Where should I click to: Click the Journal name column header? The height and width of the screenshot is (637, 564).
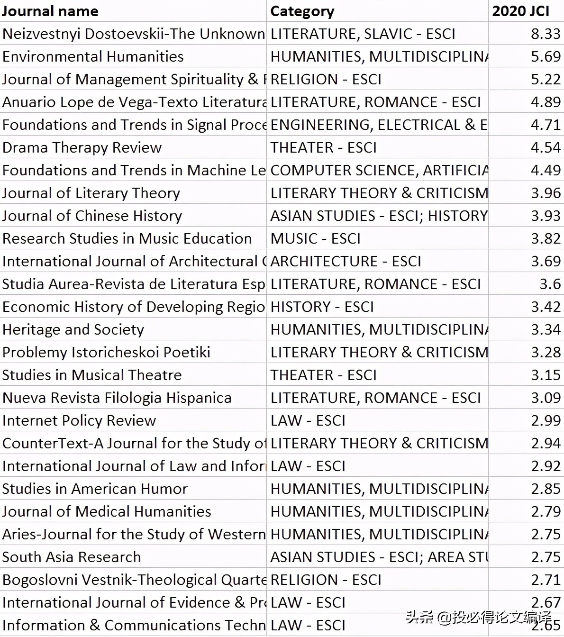coord(50,11)
